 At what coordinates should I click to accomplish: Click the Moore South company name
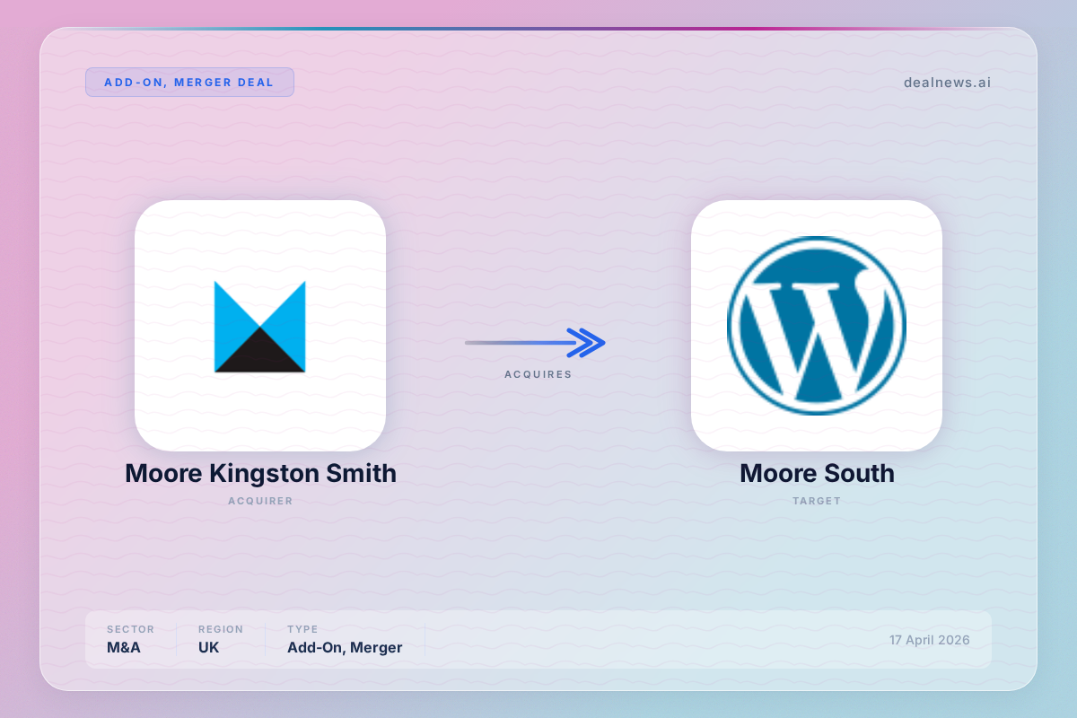click(817, 473)
